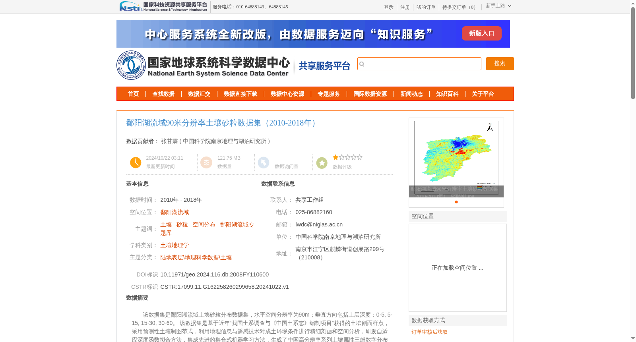Click the scrollbar up arrow
The width and height of the screenshot is (636, 342).
pos(633,3)
